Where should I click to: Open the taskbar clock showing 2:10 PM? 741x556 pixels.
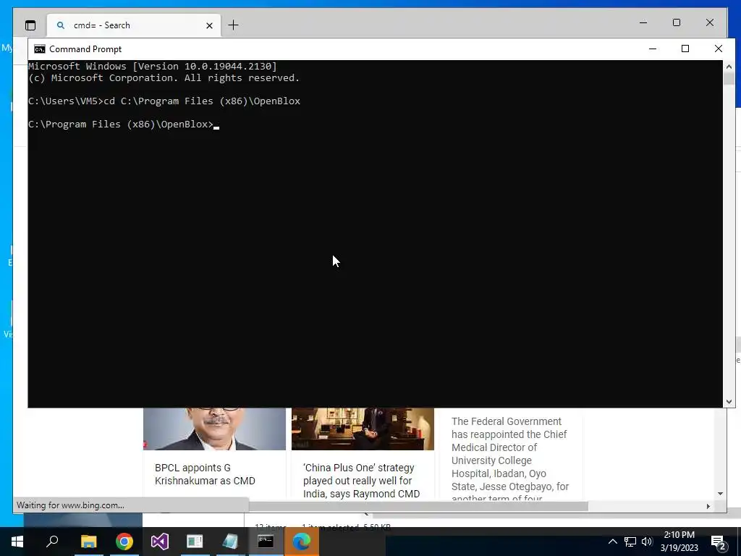point(679,542)
